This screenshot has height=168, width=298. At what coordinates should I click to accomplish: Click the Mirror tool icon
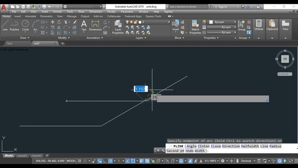(x=59, y=28)
